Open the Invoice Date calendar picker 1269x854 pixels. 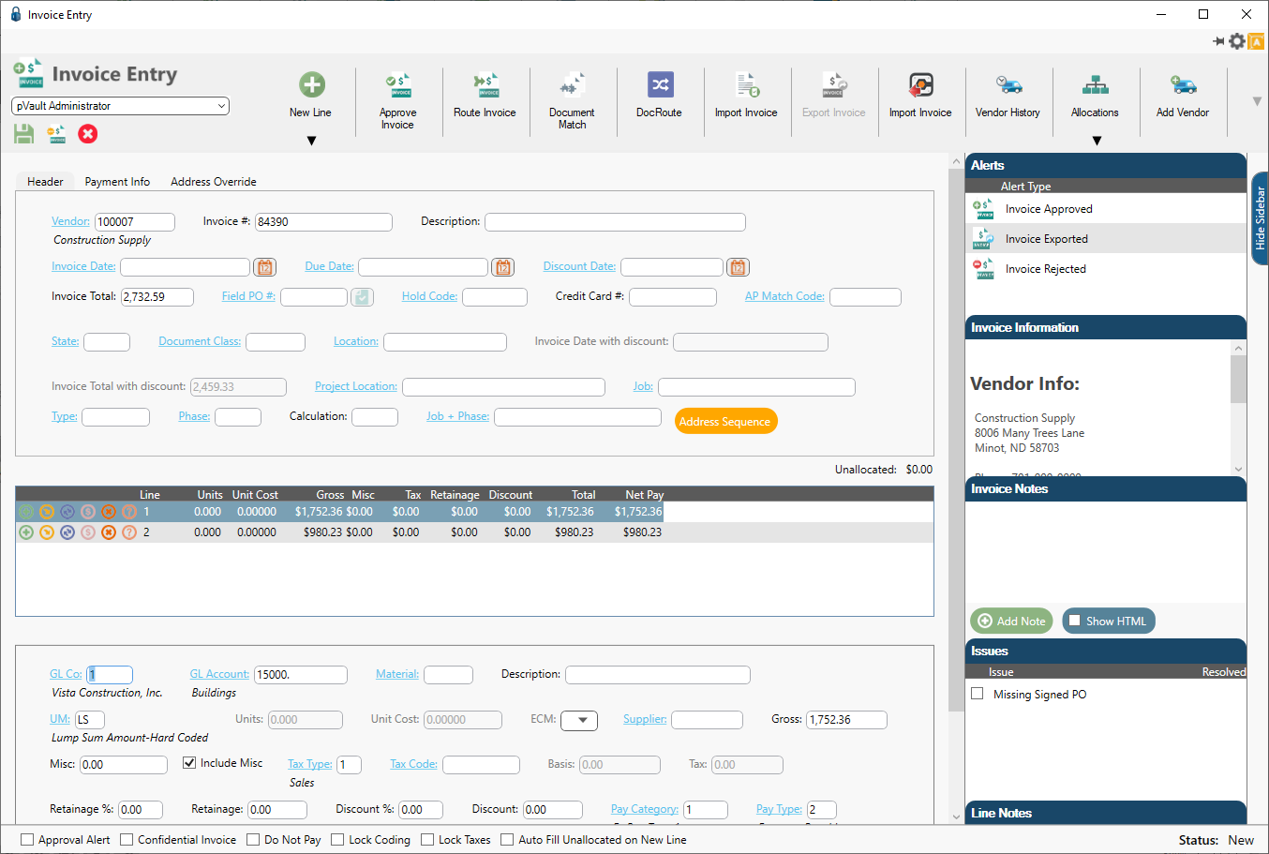coord(264,267)
